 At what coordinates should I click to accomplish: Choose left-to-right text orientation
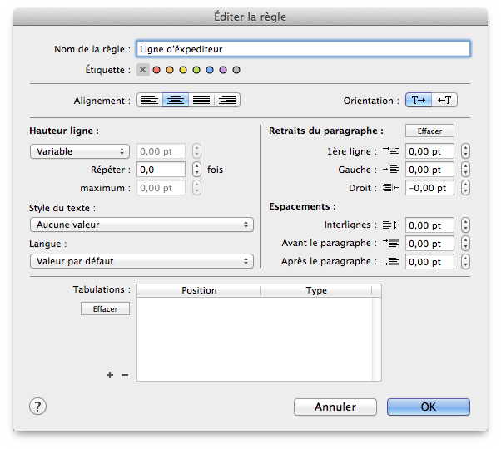coord(419,101)
